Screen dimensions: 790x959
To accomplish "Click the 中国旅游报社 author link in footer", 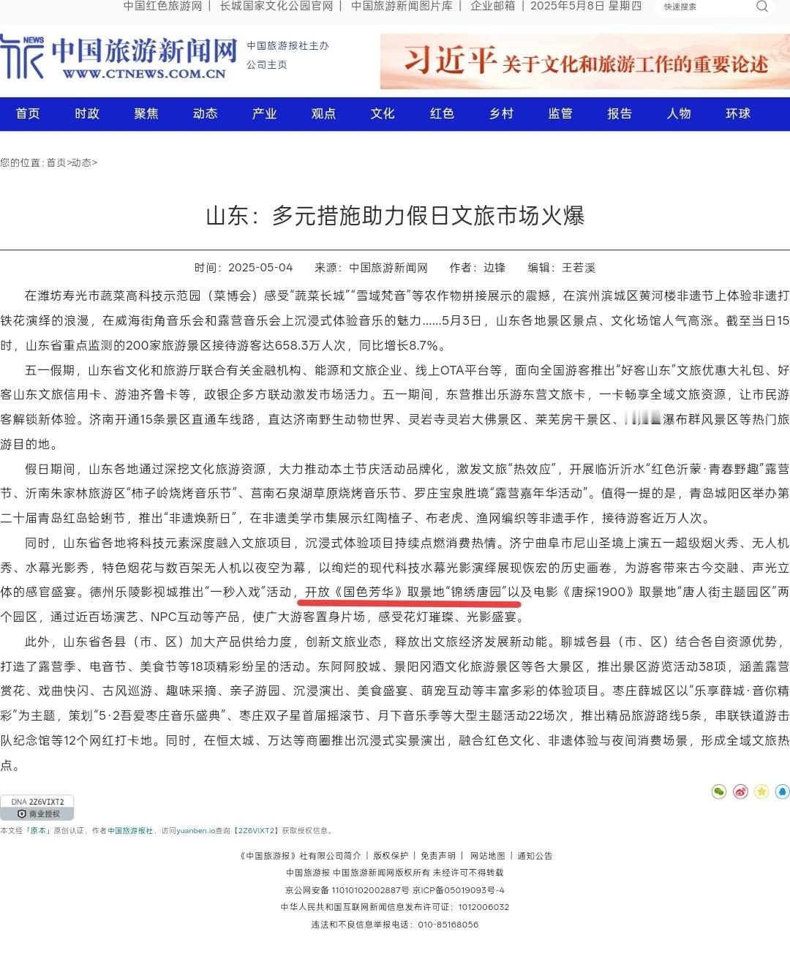I will 130,831.
